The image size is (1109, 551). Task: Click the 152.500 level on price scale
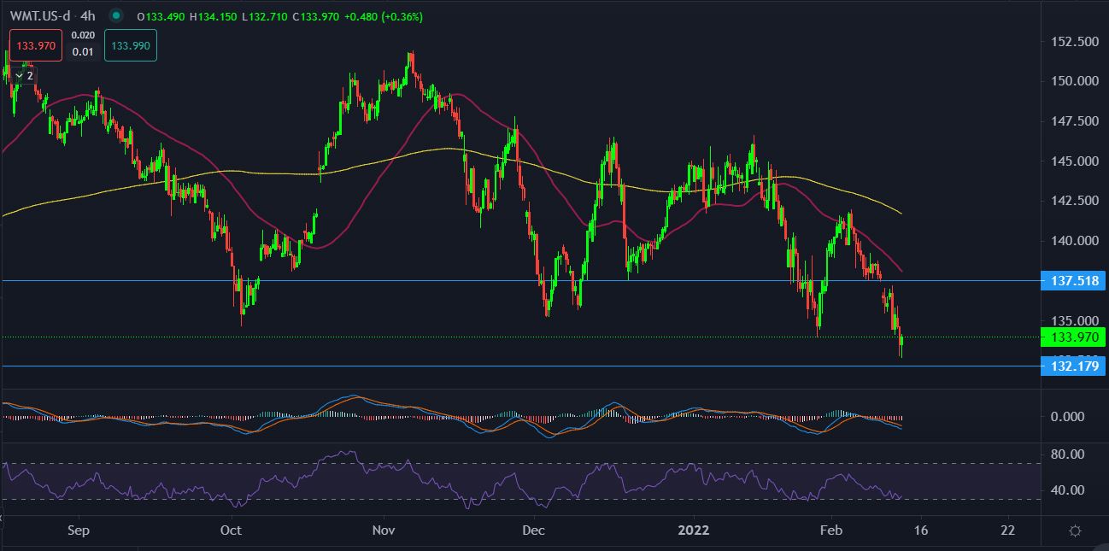coord(1074,42)
